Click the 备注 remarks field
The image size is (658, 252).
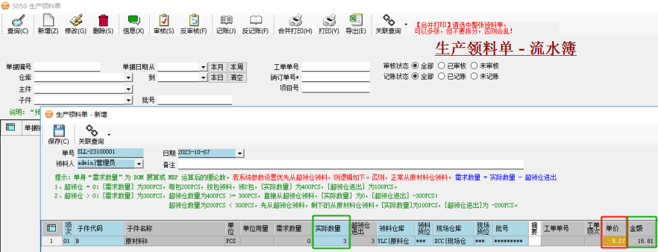pyautogui.click(x=351, y=164)
